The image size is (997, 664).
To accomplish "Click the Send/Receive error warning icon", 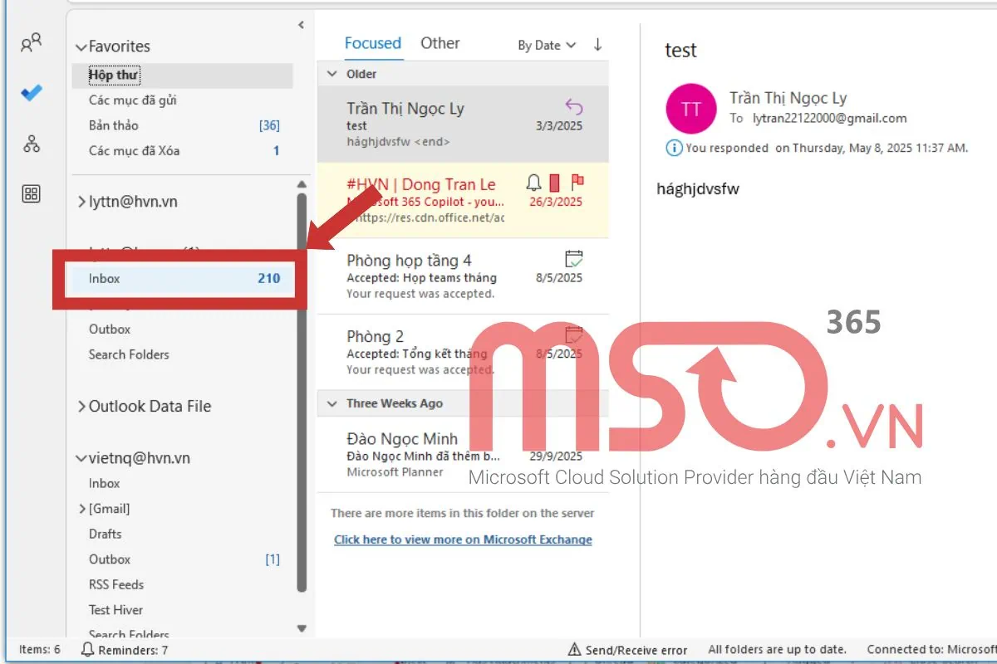I will pyautogui.click(x=573, y=650).
